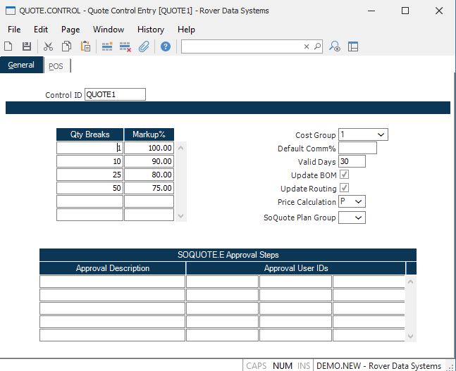Open the Price Calculation dropdown

358,202
